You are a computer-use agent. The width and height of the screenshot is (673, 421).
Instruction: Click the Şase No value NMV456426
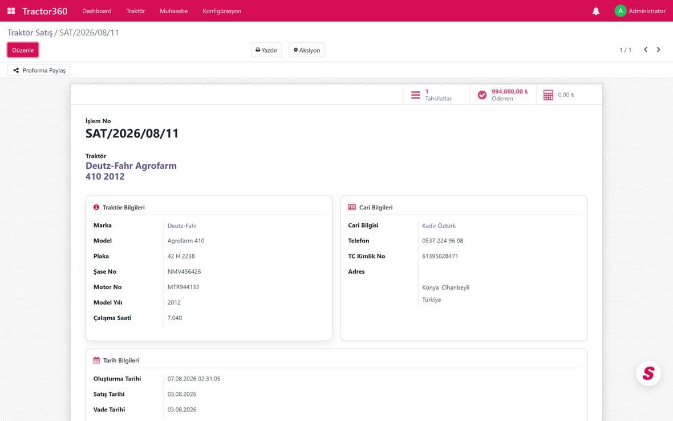(x=184, y=272)
